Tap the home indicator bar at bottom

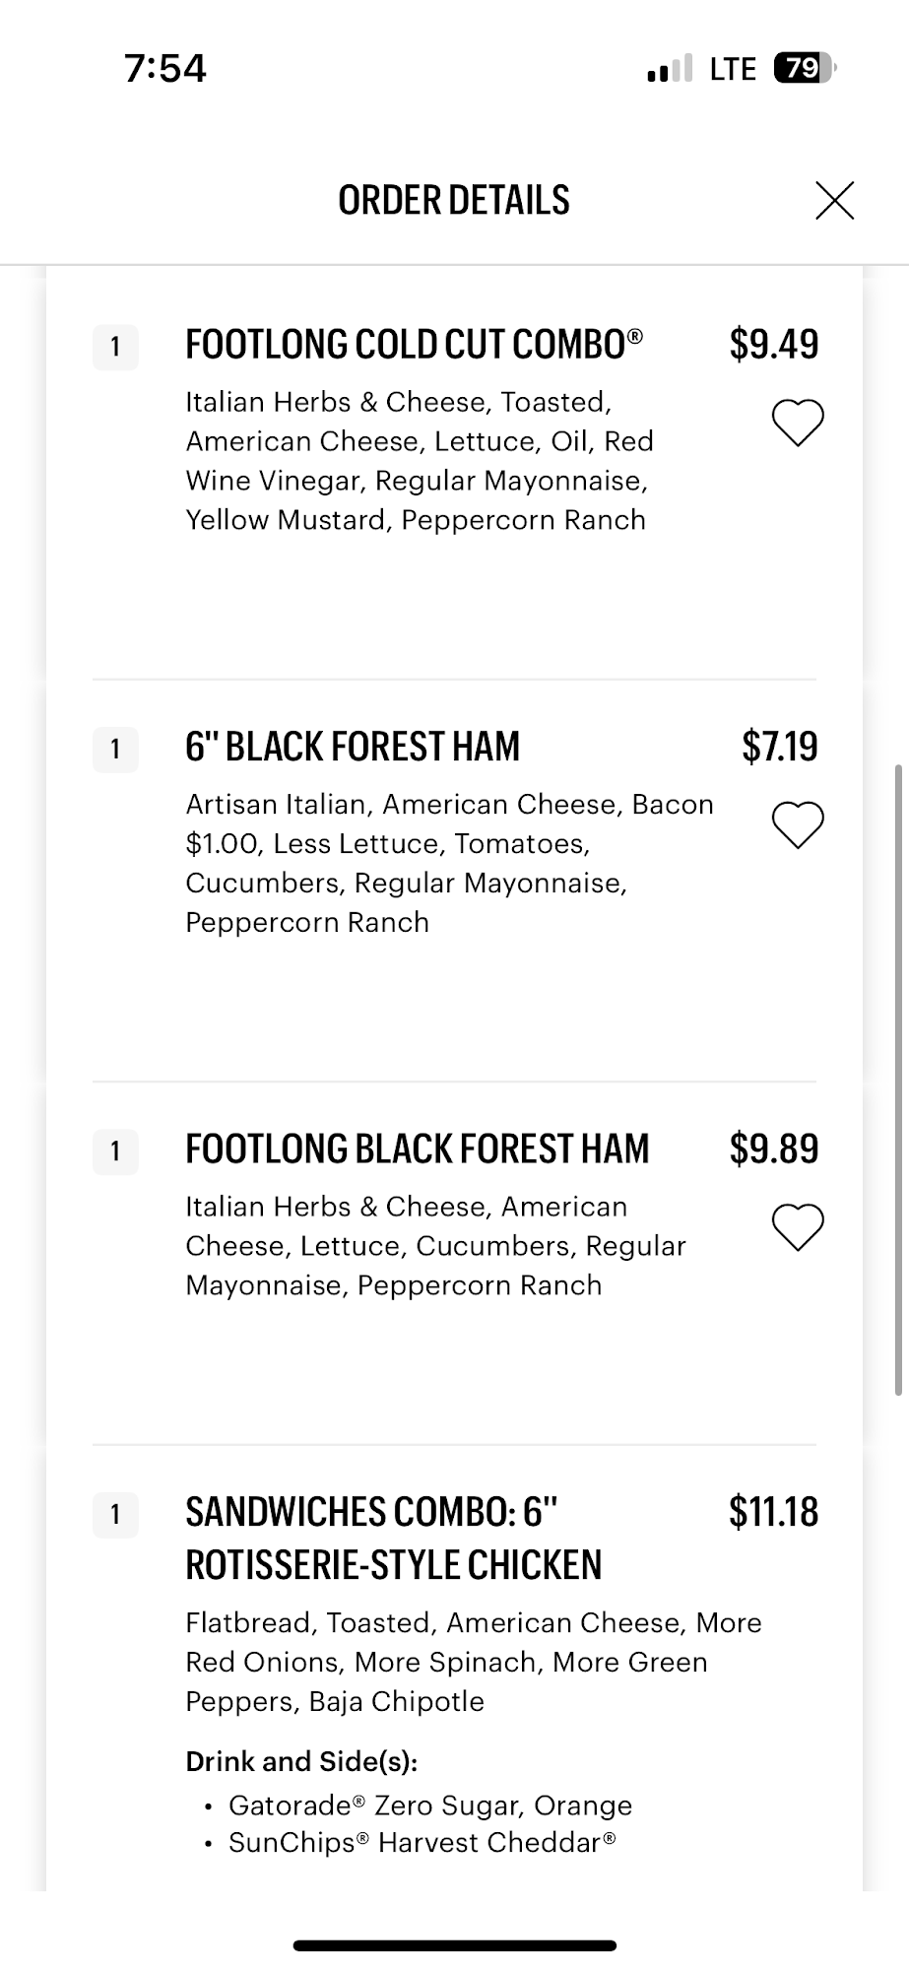point(455,1945)
